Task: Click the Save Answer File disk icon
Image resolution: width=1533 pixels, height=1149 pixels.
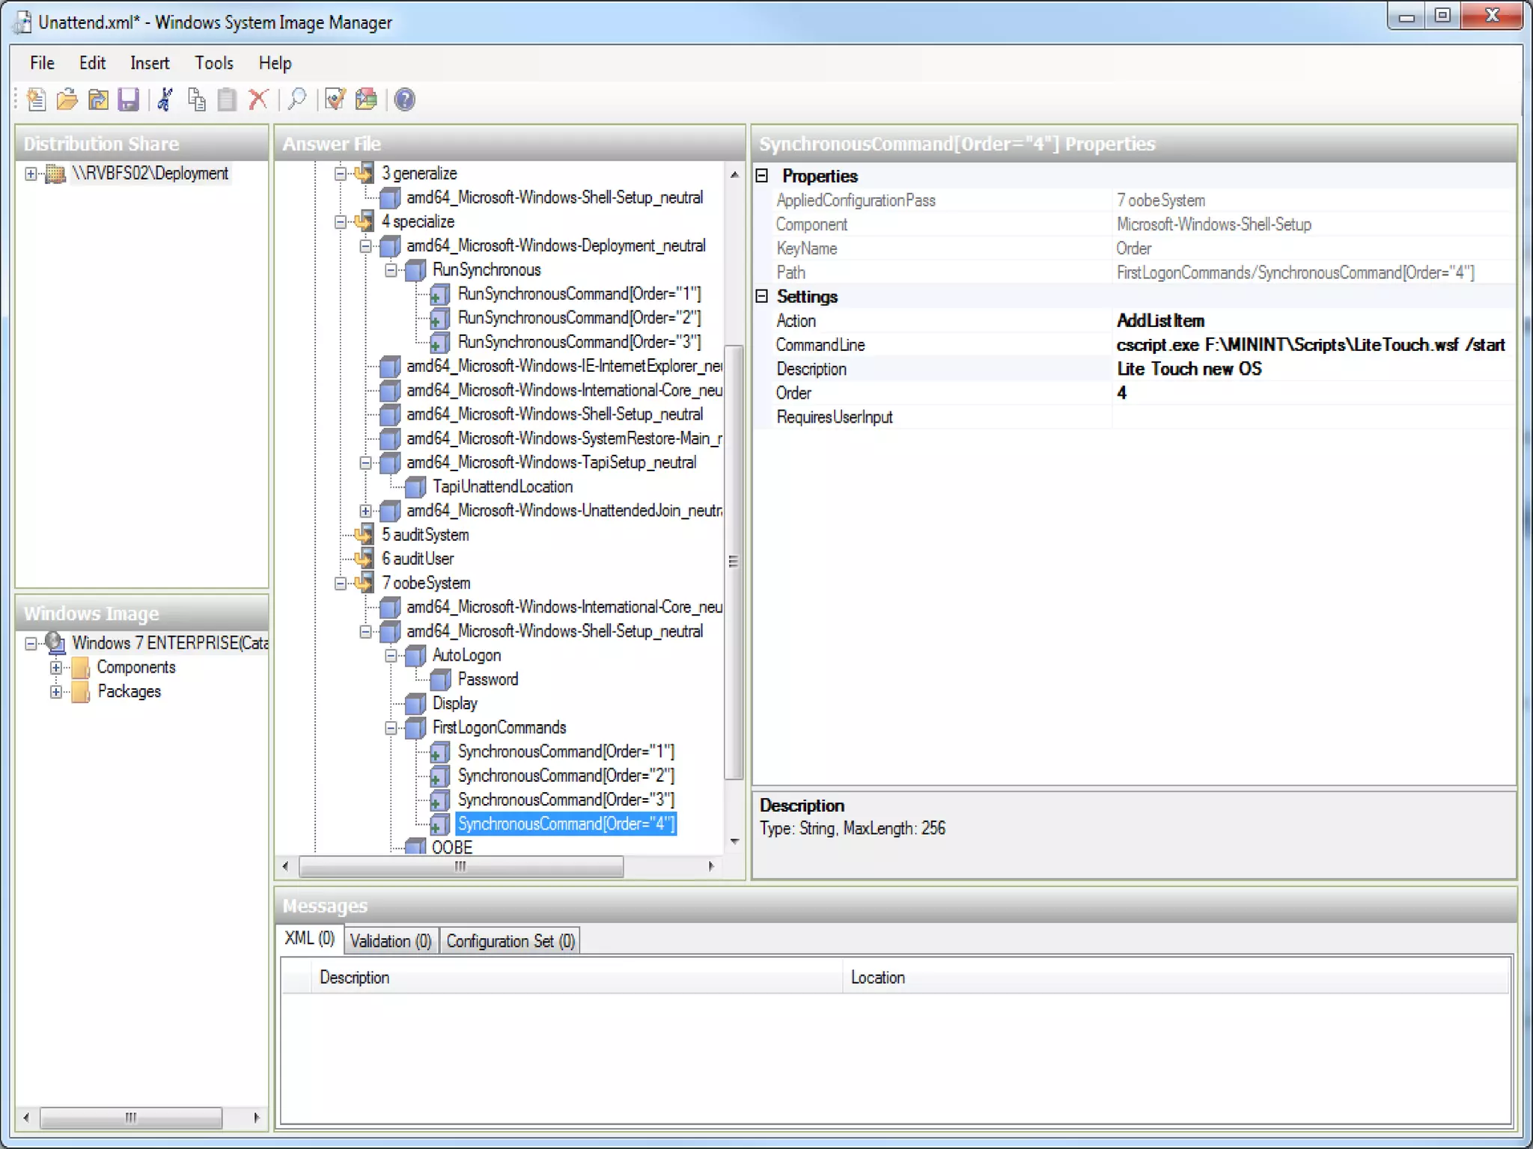Action: (129, 99)
